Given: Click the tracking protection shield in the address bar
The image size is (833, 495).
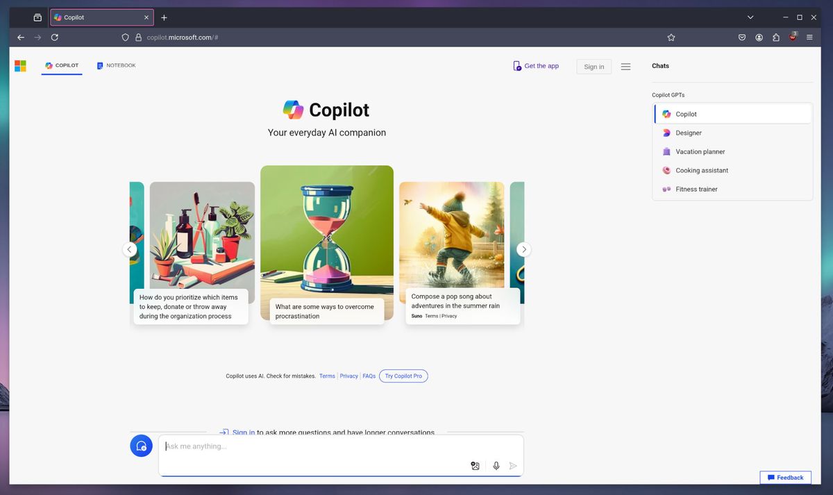Looking at the screenshot, I should coord(125,37).
